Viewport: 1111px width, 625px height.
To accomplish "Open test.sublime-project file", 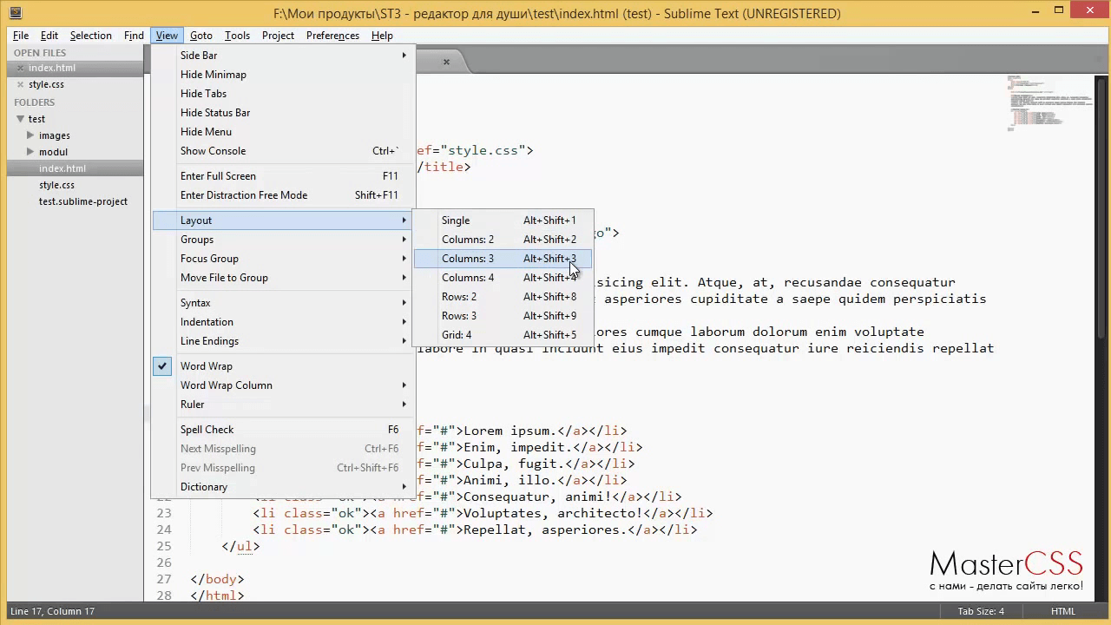I will (83, 201).
